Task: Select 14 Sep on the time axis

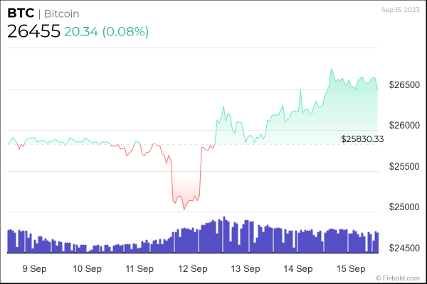Action: pyautogui.click(x=298, y=269)
